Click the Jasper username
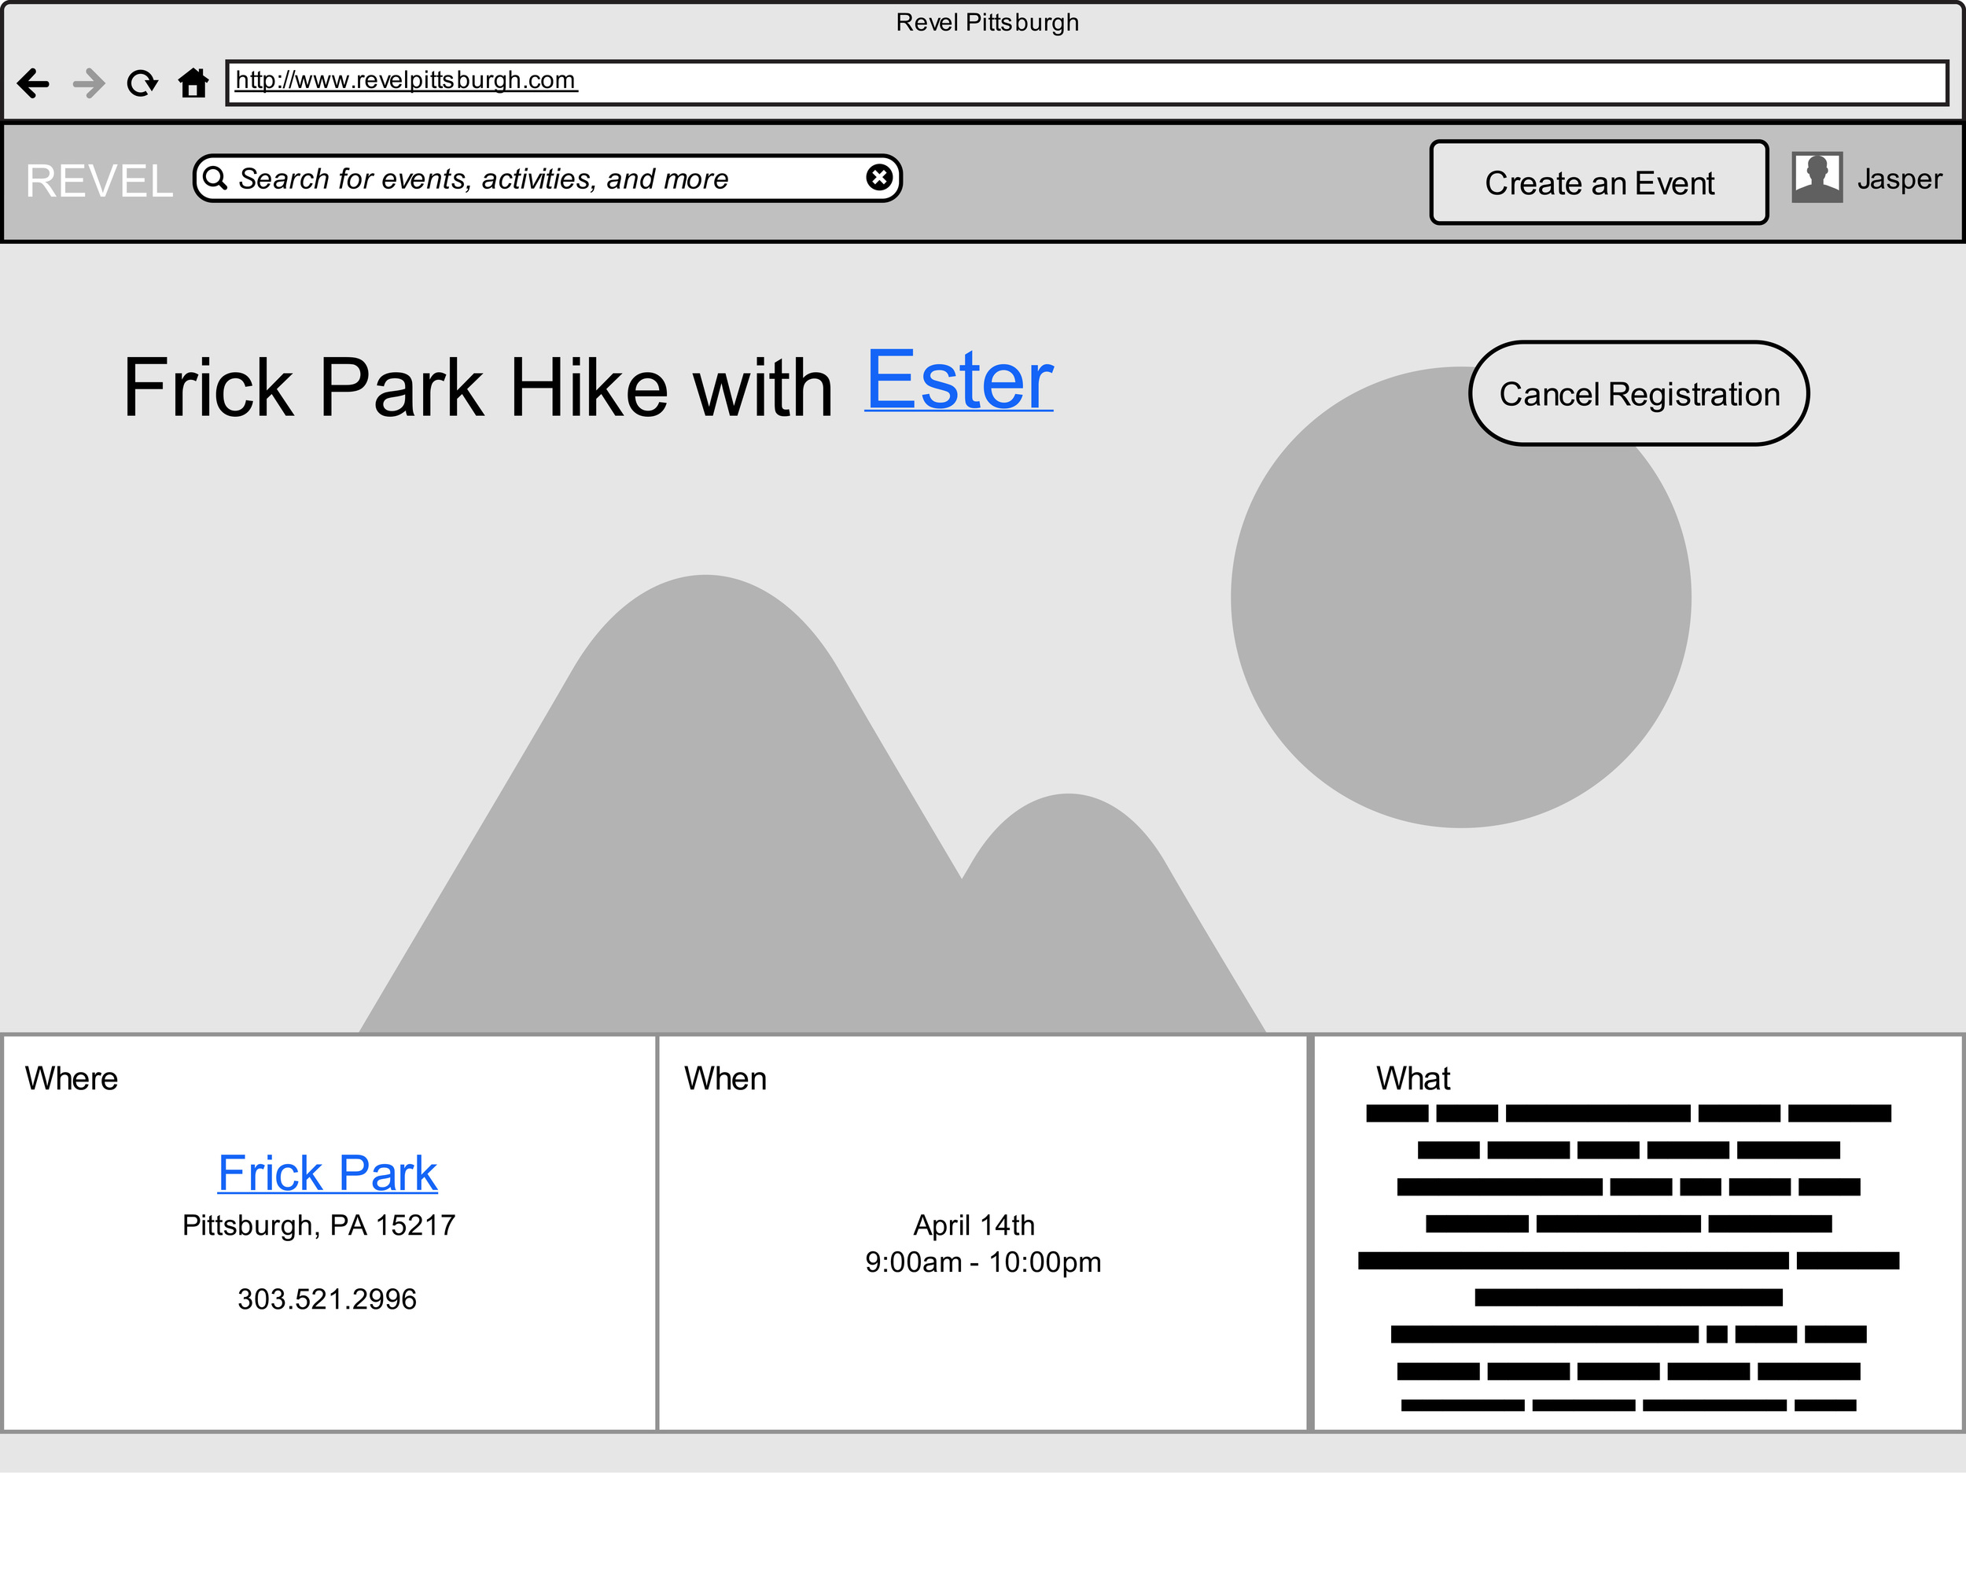This screenshot has height=1573, width=1966. pos(1899,179)
